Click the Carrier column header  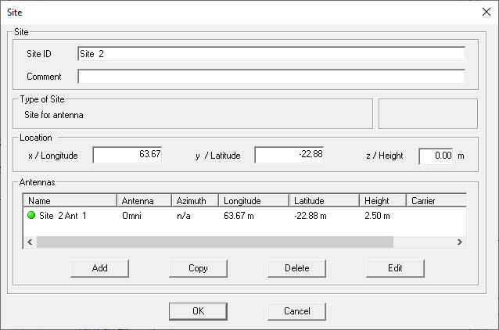[434, 201]
